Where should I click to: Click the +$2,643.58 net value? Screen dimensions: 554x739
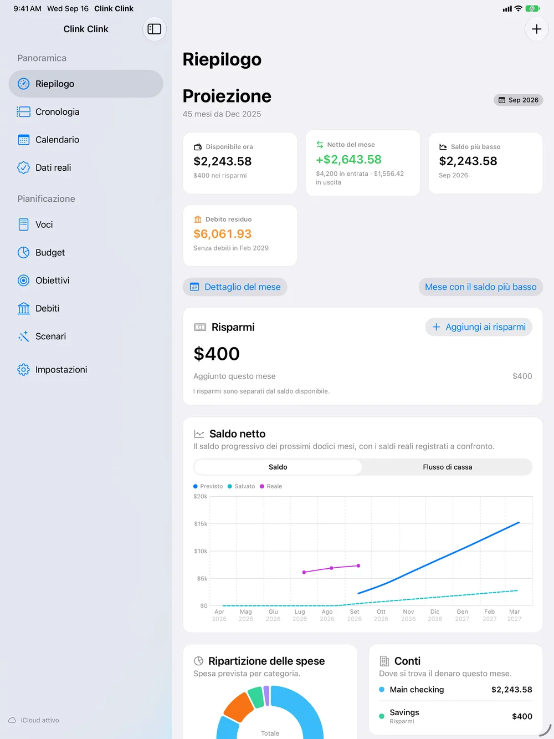click(348, 160)
